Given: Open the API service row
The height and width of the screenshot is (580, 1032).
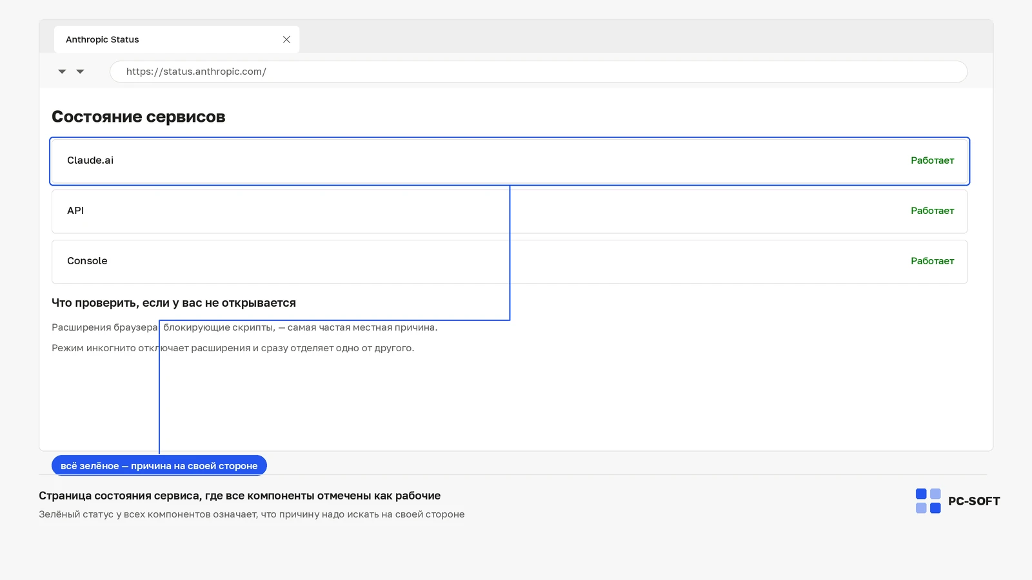Looking at the screenshot, I should [510, 211].
